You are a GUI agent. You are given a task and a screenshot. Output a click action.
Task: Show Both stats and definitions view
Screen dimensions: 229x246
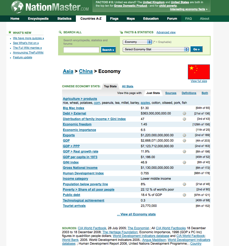205,93
